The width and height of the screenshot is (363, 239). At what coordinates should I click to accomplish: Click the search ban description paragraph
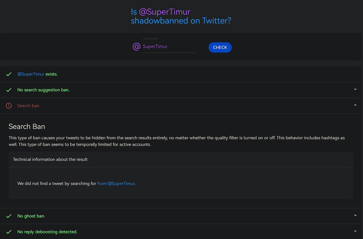177,141
